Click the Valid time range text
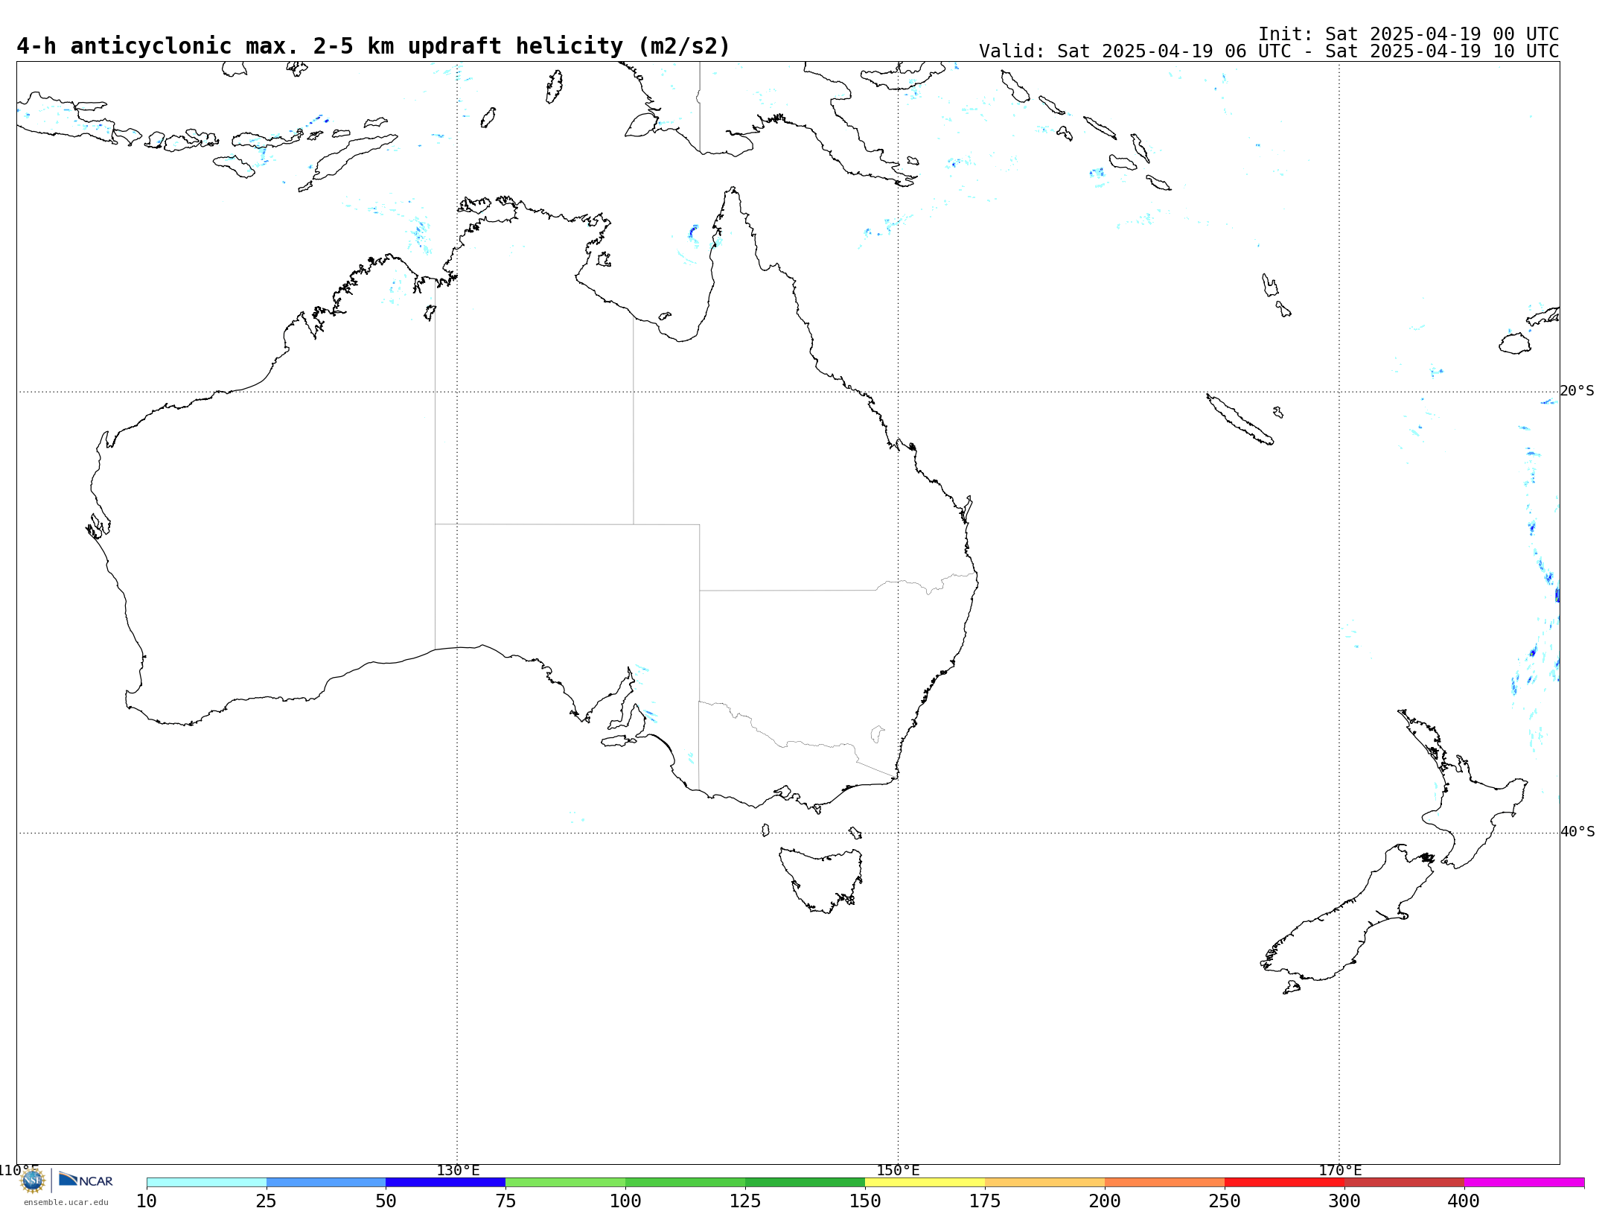The height and width of the screenshot is (1211, 1608). (1269, 51)
